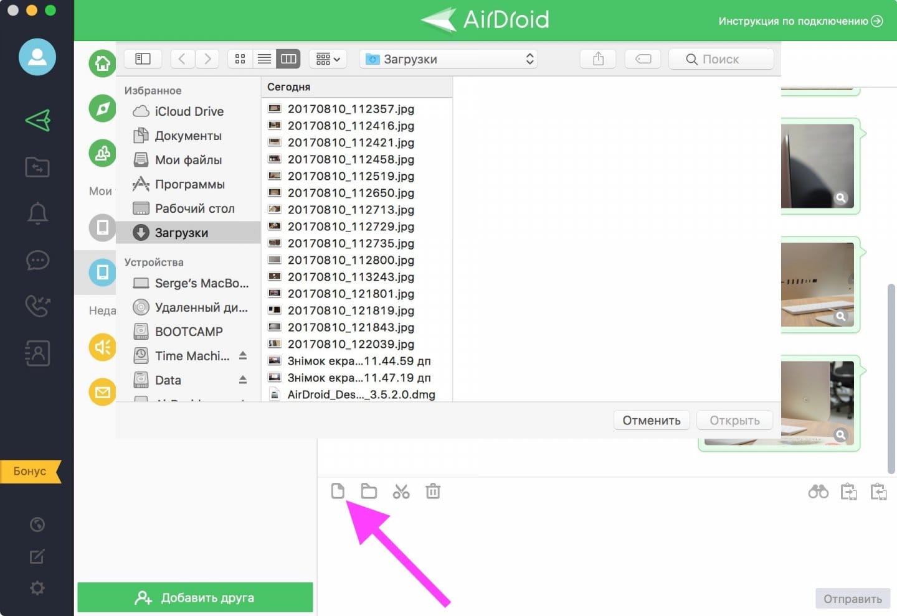This screenshot has width=897, height=616.
Task: Click the send folder icon
Action: (369, 491)
